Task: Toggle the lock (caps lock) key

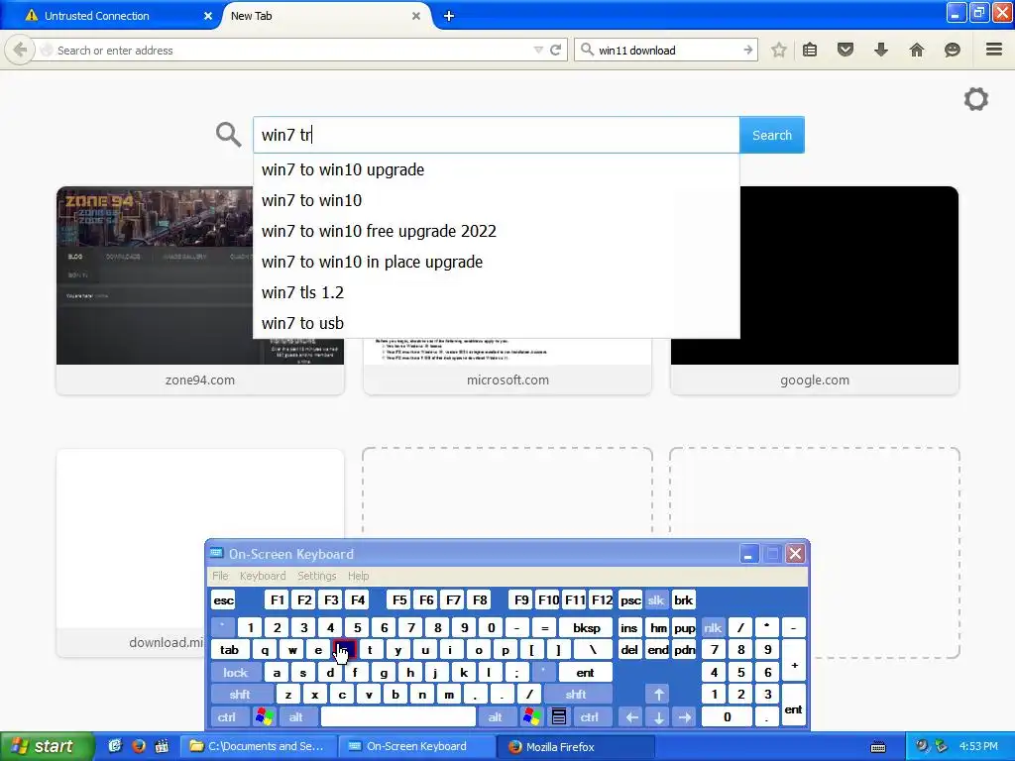Action: point(236,673)
